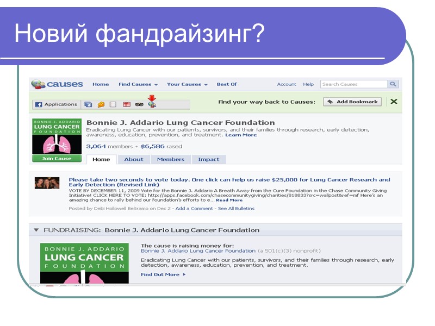Click the large Lung Cancer Foundation logo
435x326 pixels.
coord(84,264)
